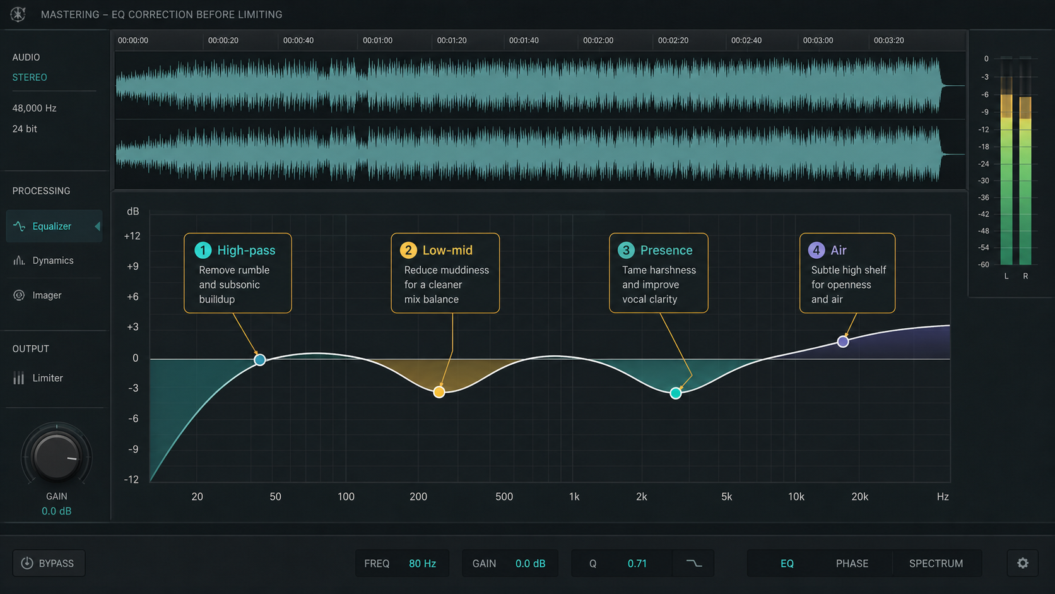The image size is (1055, 594).
Task: Open the Imager module
Action: 54,295
